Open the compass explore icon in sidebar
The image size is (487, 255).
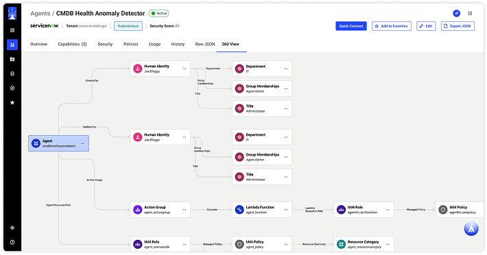pyautogui.click(x=12, y=88)
